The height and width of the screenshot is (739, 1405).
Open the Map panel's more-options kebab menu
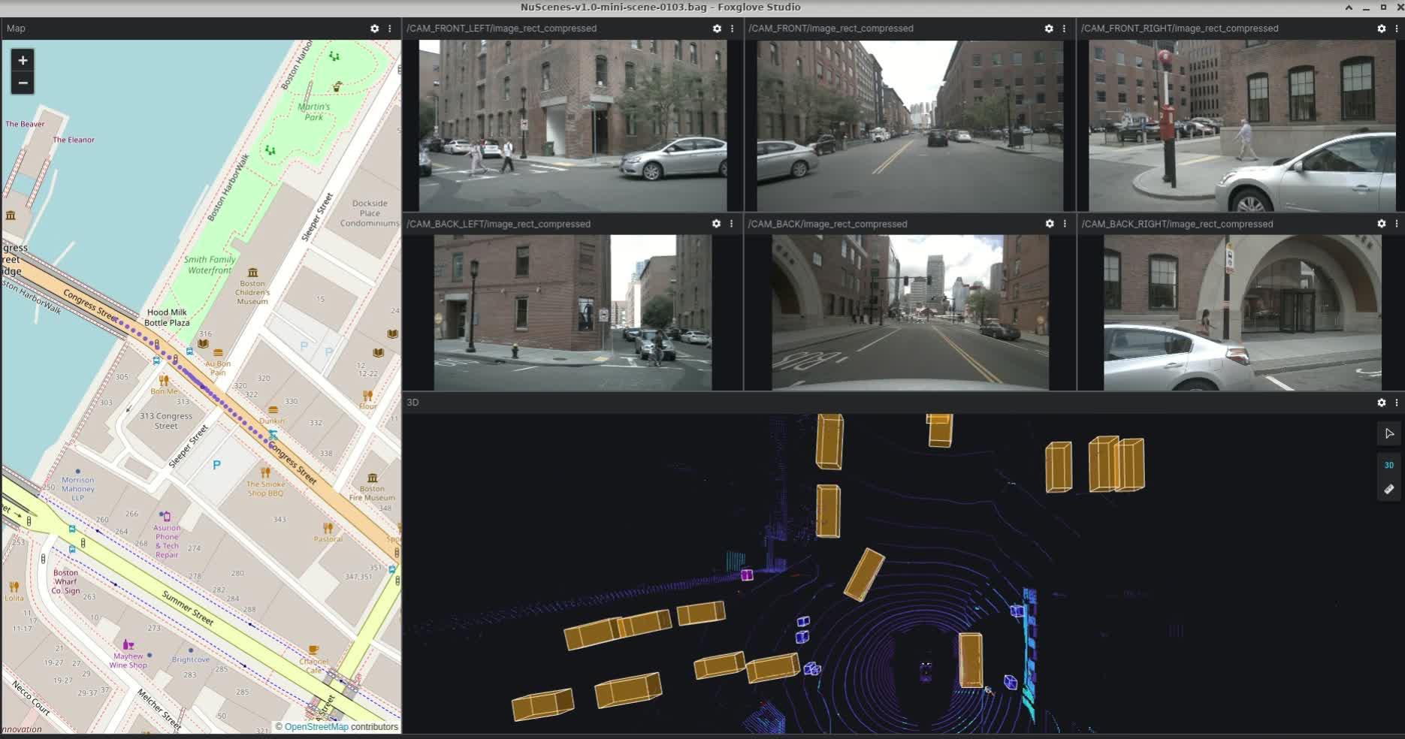[389, 29]
